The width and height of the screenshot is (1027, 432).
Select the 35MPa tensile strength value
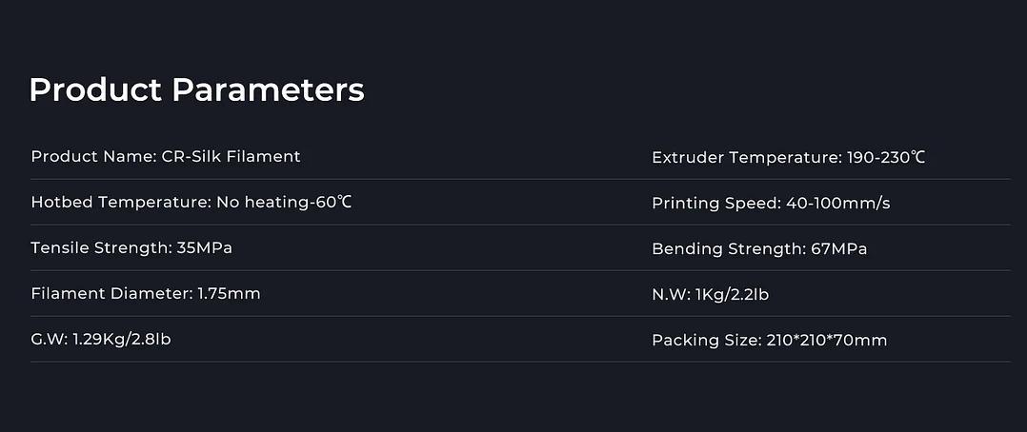tap(205, 248)
